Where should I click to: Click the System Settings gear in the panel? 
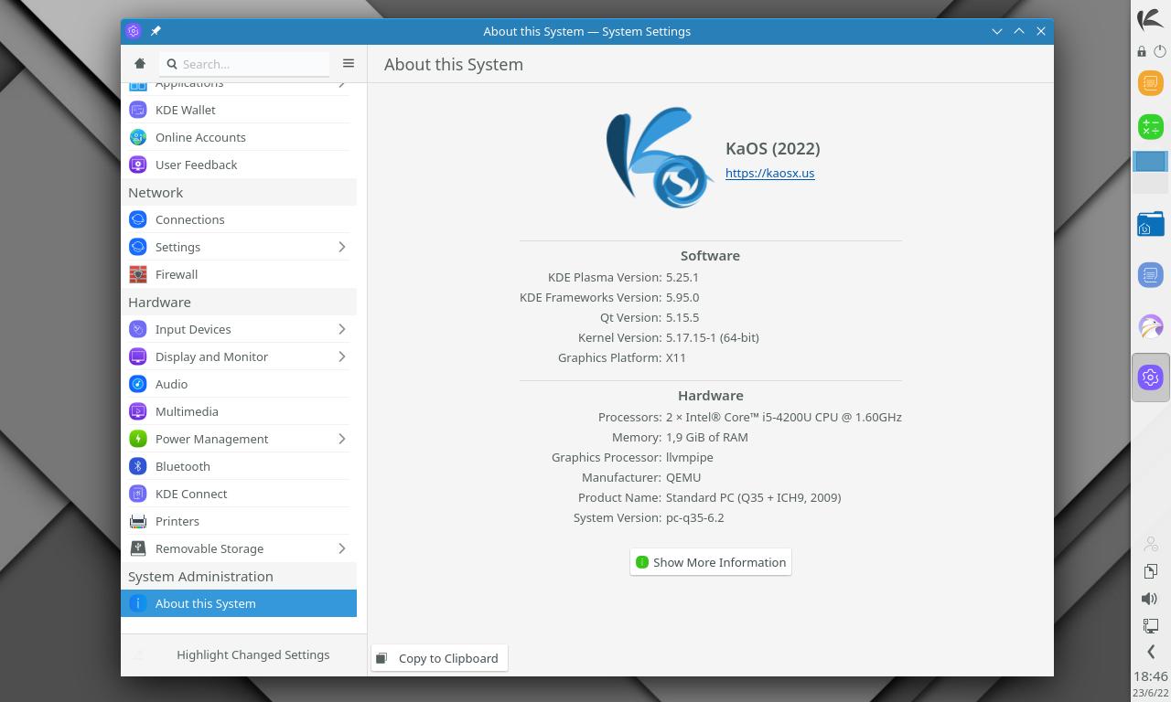pyautogui.click(x=1151, y=377)
